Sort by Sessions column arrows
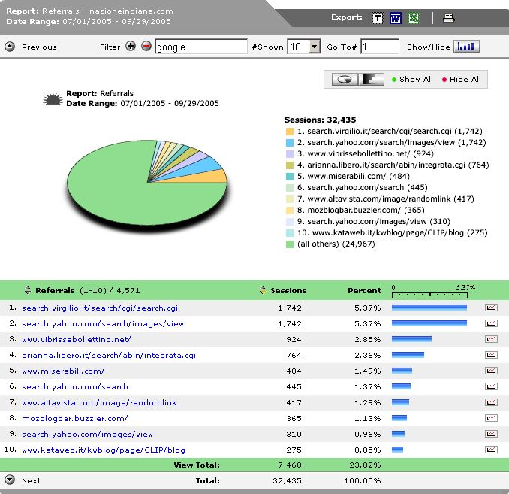The width and height of the screenshot is (509, 494). [262, 290]
